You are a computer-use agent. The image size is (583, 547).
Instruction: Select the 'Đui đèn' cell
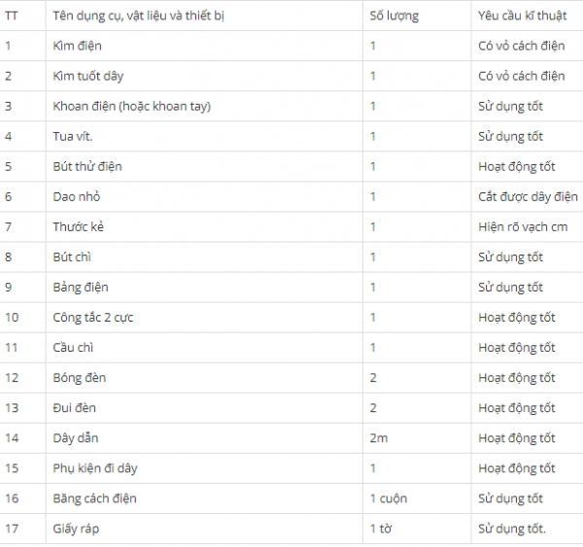click(75, 407)
